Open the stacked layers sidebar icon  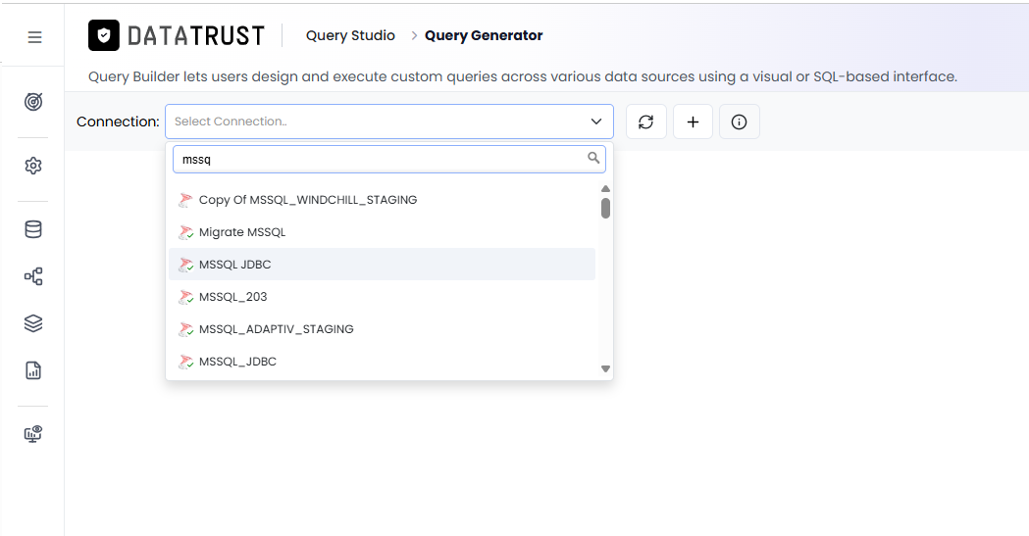tap(33, 323)
